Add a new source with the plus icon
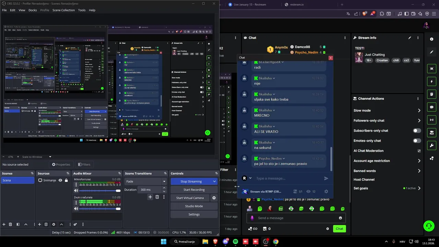The width and height of the screenshot is (439, 247). coord(39,224)
